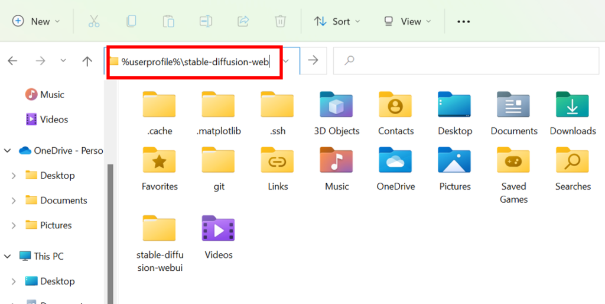Screen dimensions: 605x304
Task: Click the Cut scissors icon in toolbar
Action: (x=94, y=21)
